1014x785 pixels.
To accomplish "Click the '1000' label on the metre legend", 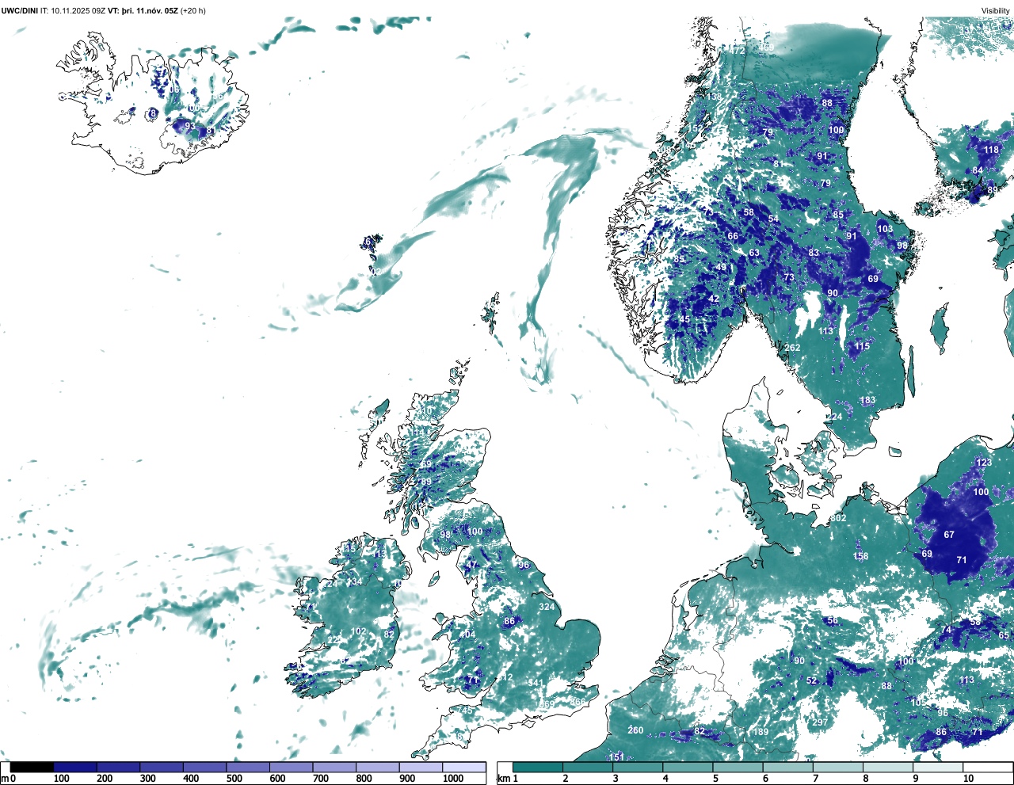I will [453, 779].
